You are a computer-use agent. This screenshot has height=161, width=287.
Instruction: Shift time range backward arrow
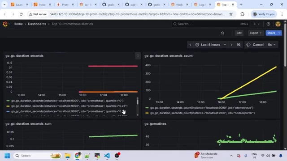190,45
